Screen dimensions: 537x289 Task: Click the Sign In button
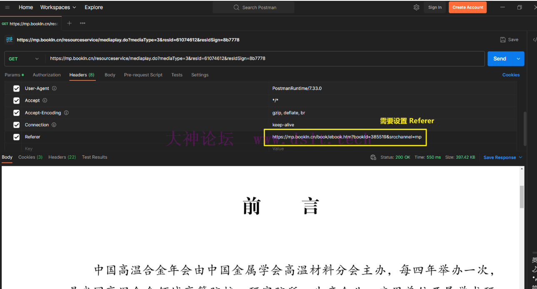(x=435, y=7)
